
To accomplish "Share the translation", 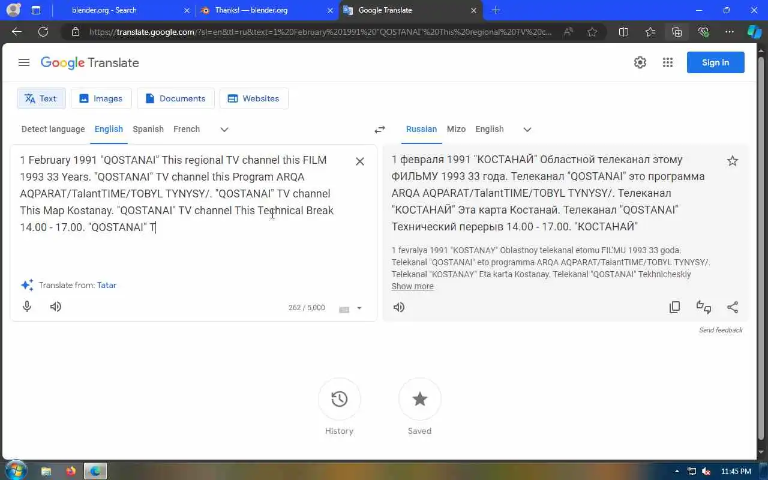I will 733,307.
